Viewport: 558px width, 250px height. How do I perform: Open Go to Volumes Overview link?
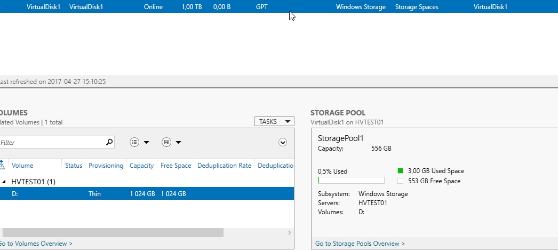click(x=35, y=244)
